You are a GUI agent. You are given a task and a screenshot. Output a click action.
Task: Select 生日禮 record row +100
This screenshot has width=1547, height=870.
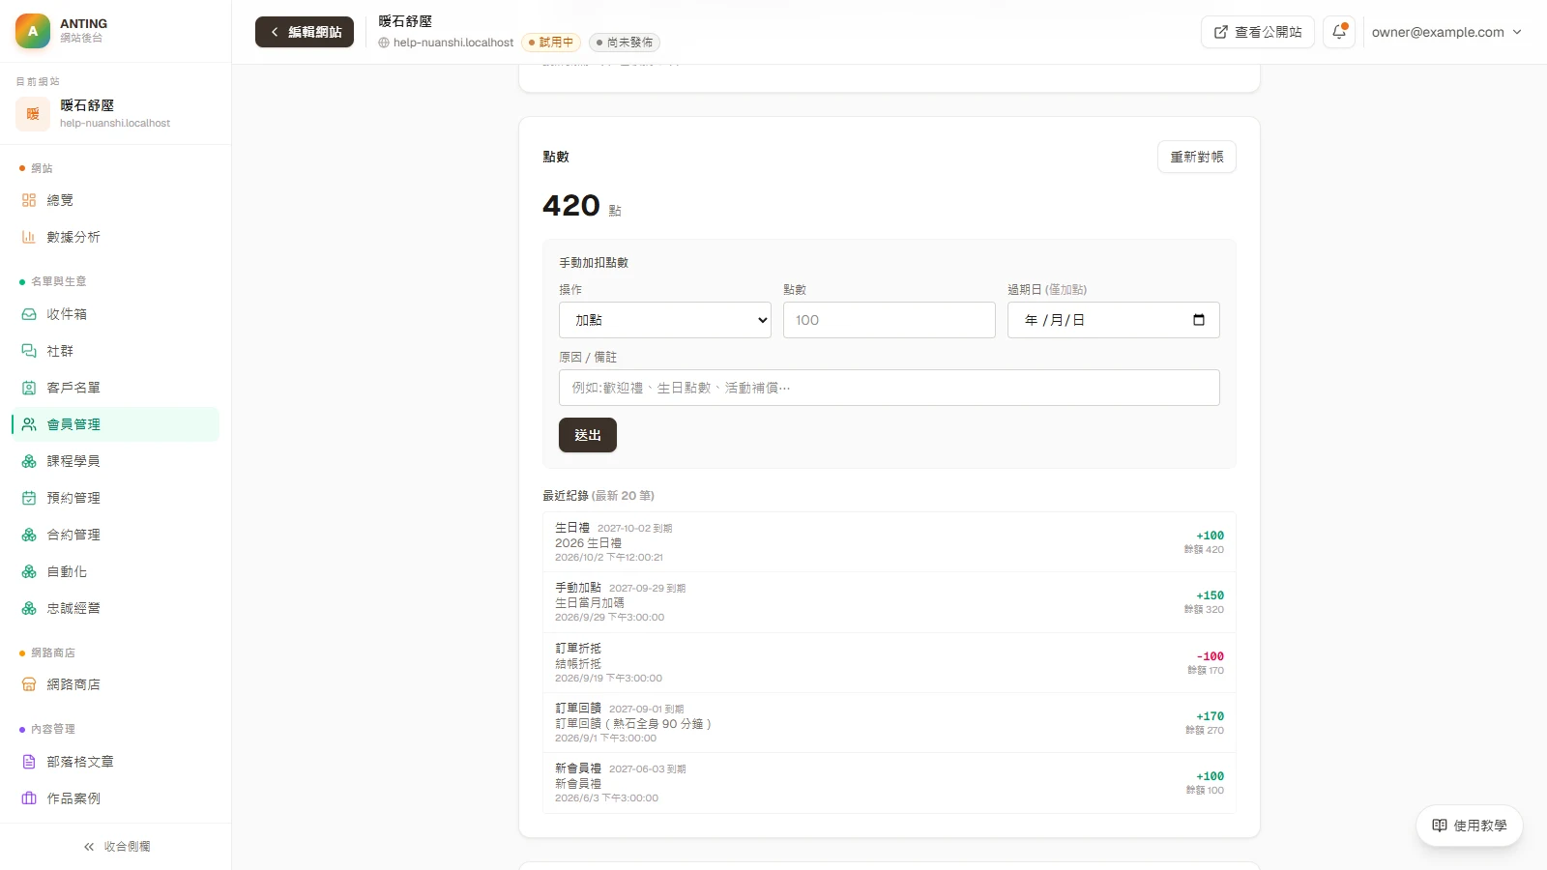[890, 542]
